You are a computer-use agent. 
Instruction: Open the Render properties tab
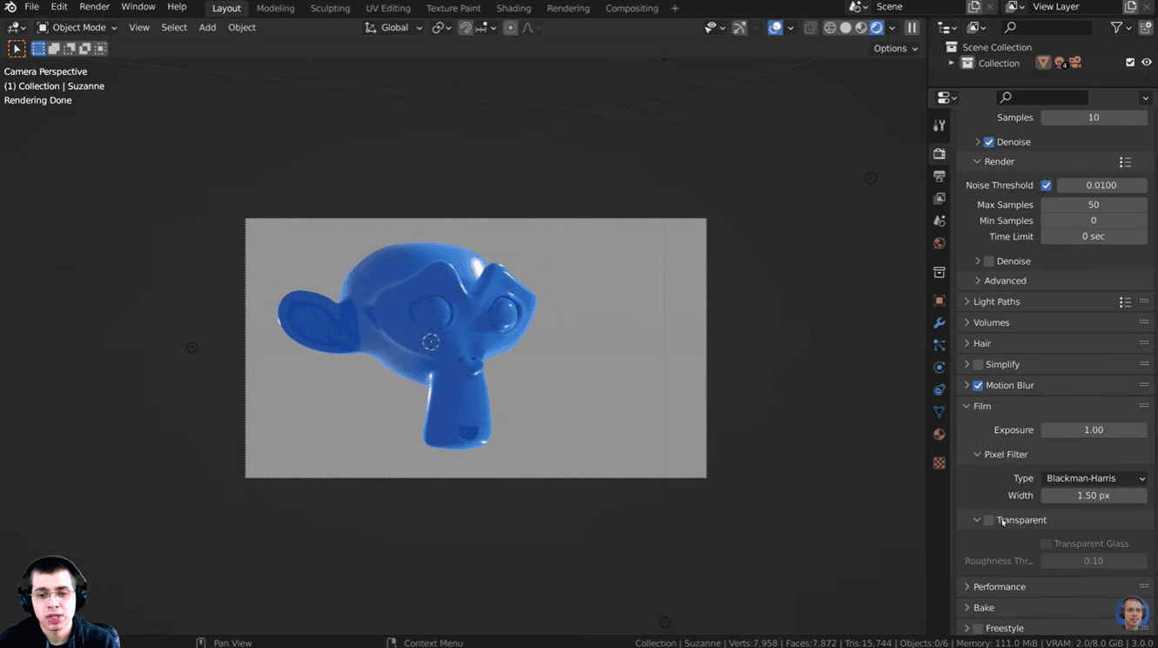939,153
